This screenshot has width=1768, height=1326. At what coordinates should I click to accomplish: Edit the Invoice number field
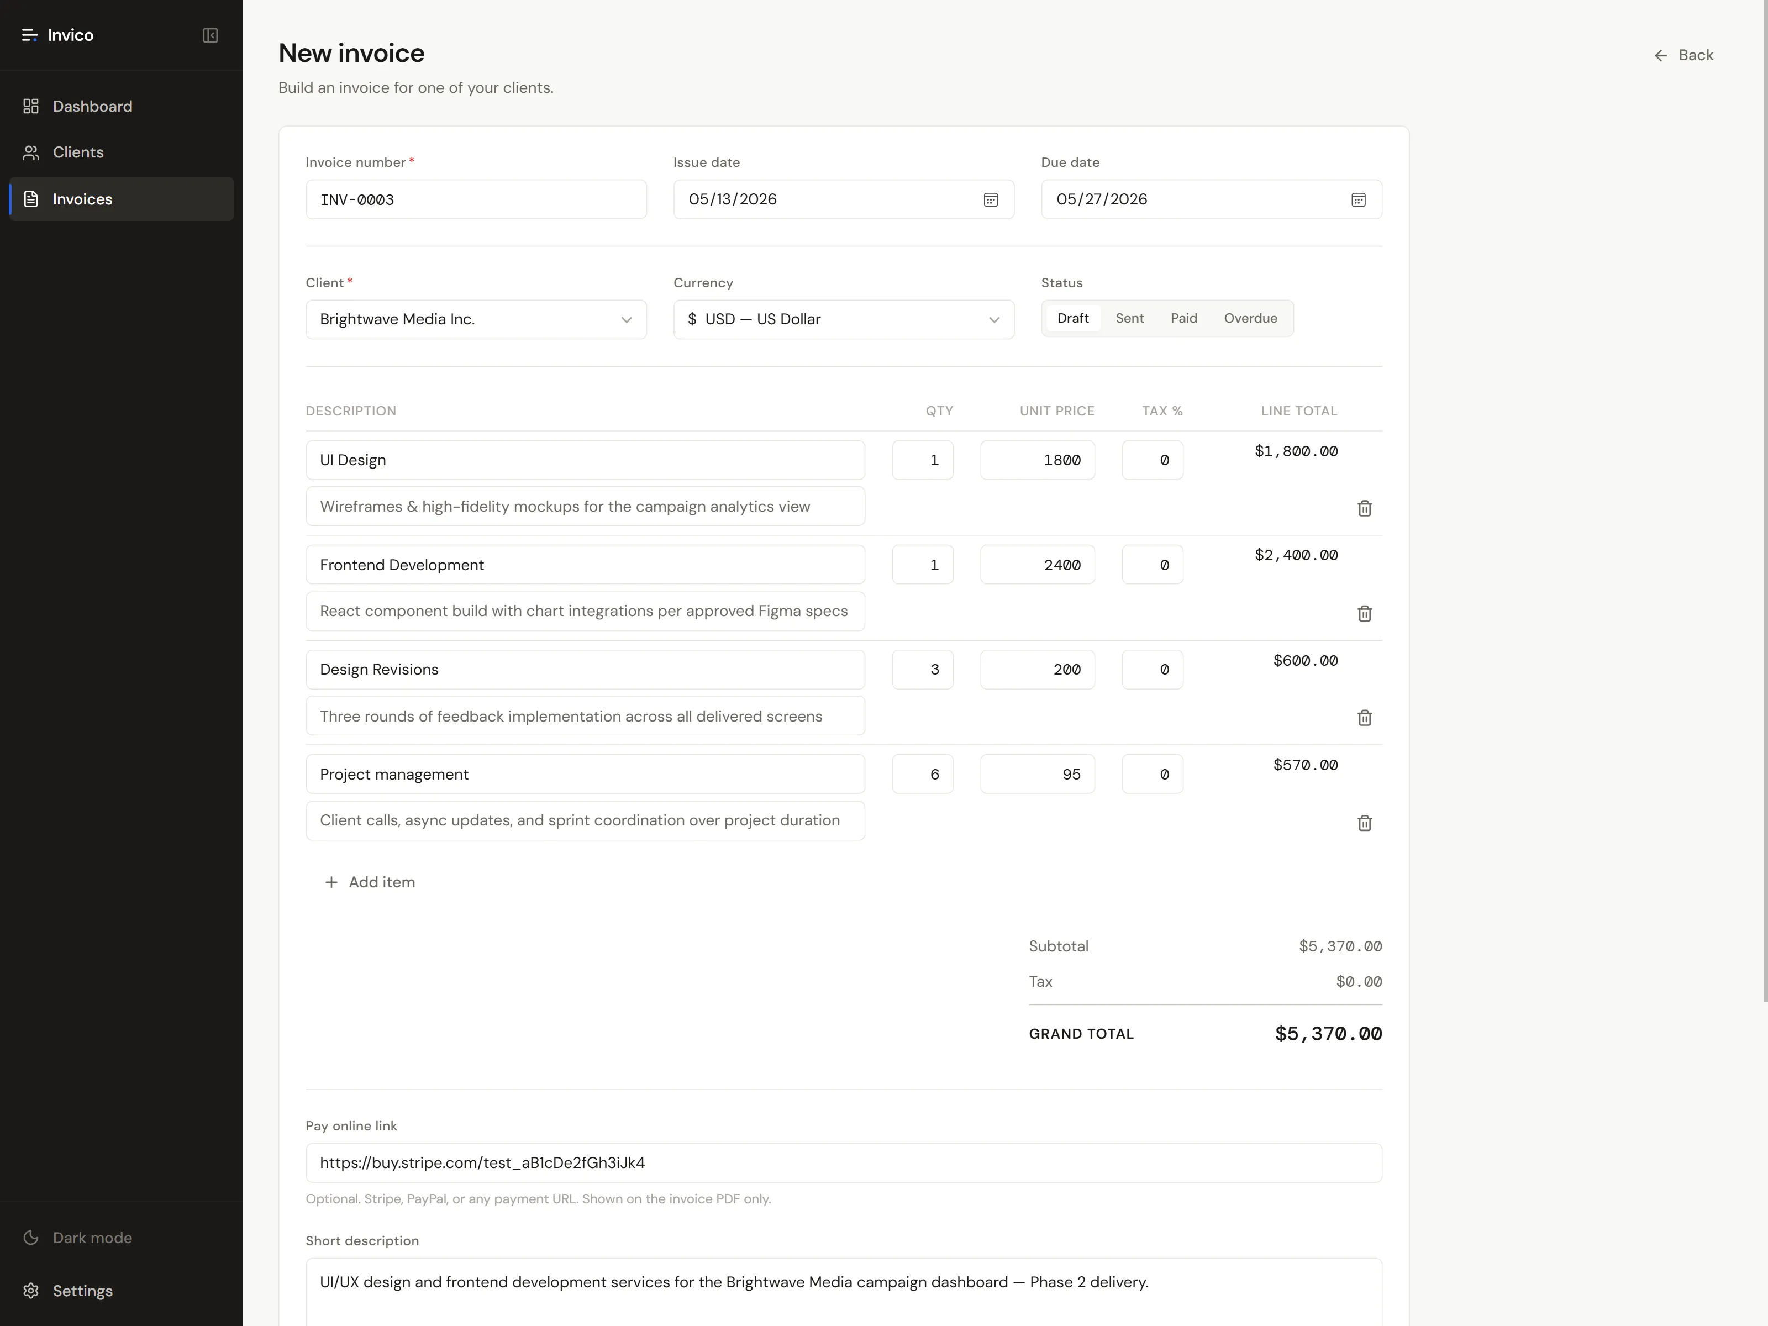point(476,200)
